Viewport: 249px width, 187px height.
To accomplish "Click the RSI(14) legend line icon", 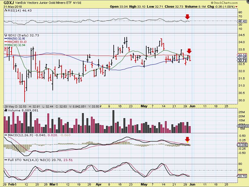I will coord(6,10).
